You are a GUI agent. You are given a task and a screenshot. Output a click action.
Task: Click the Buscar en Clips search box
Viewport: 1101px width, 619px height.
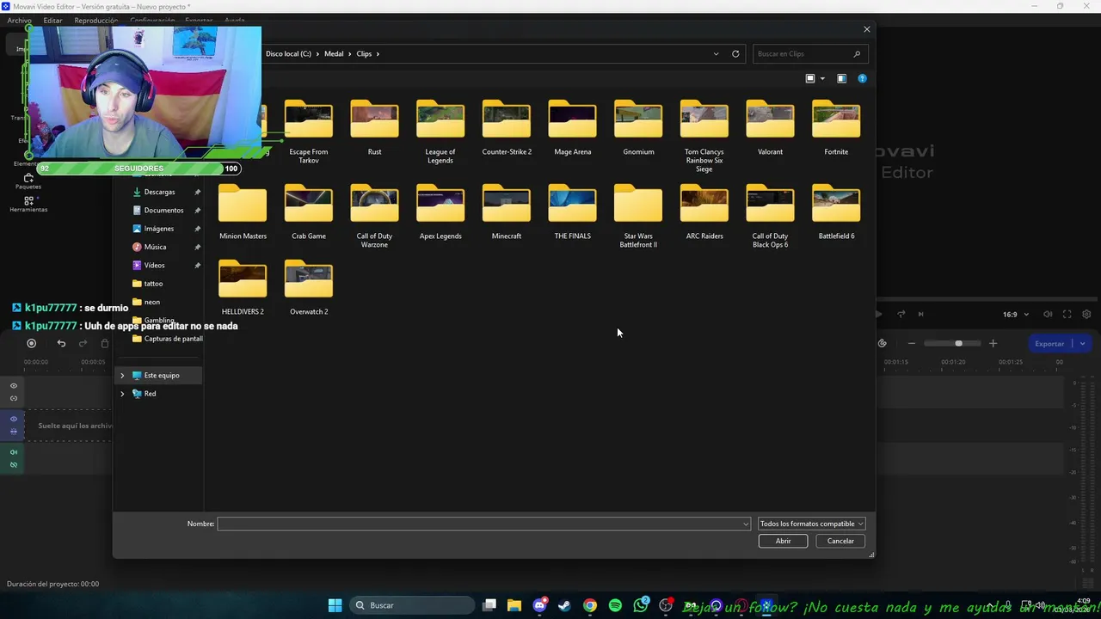(x=809, y=53)
